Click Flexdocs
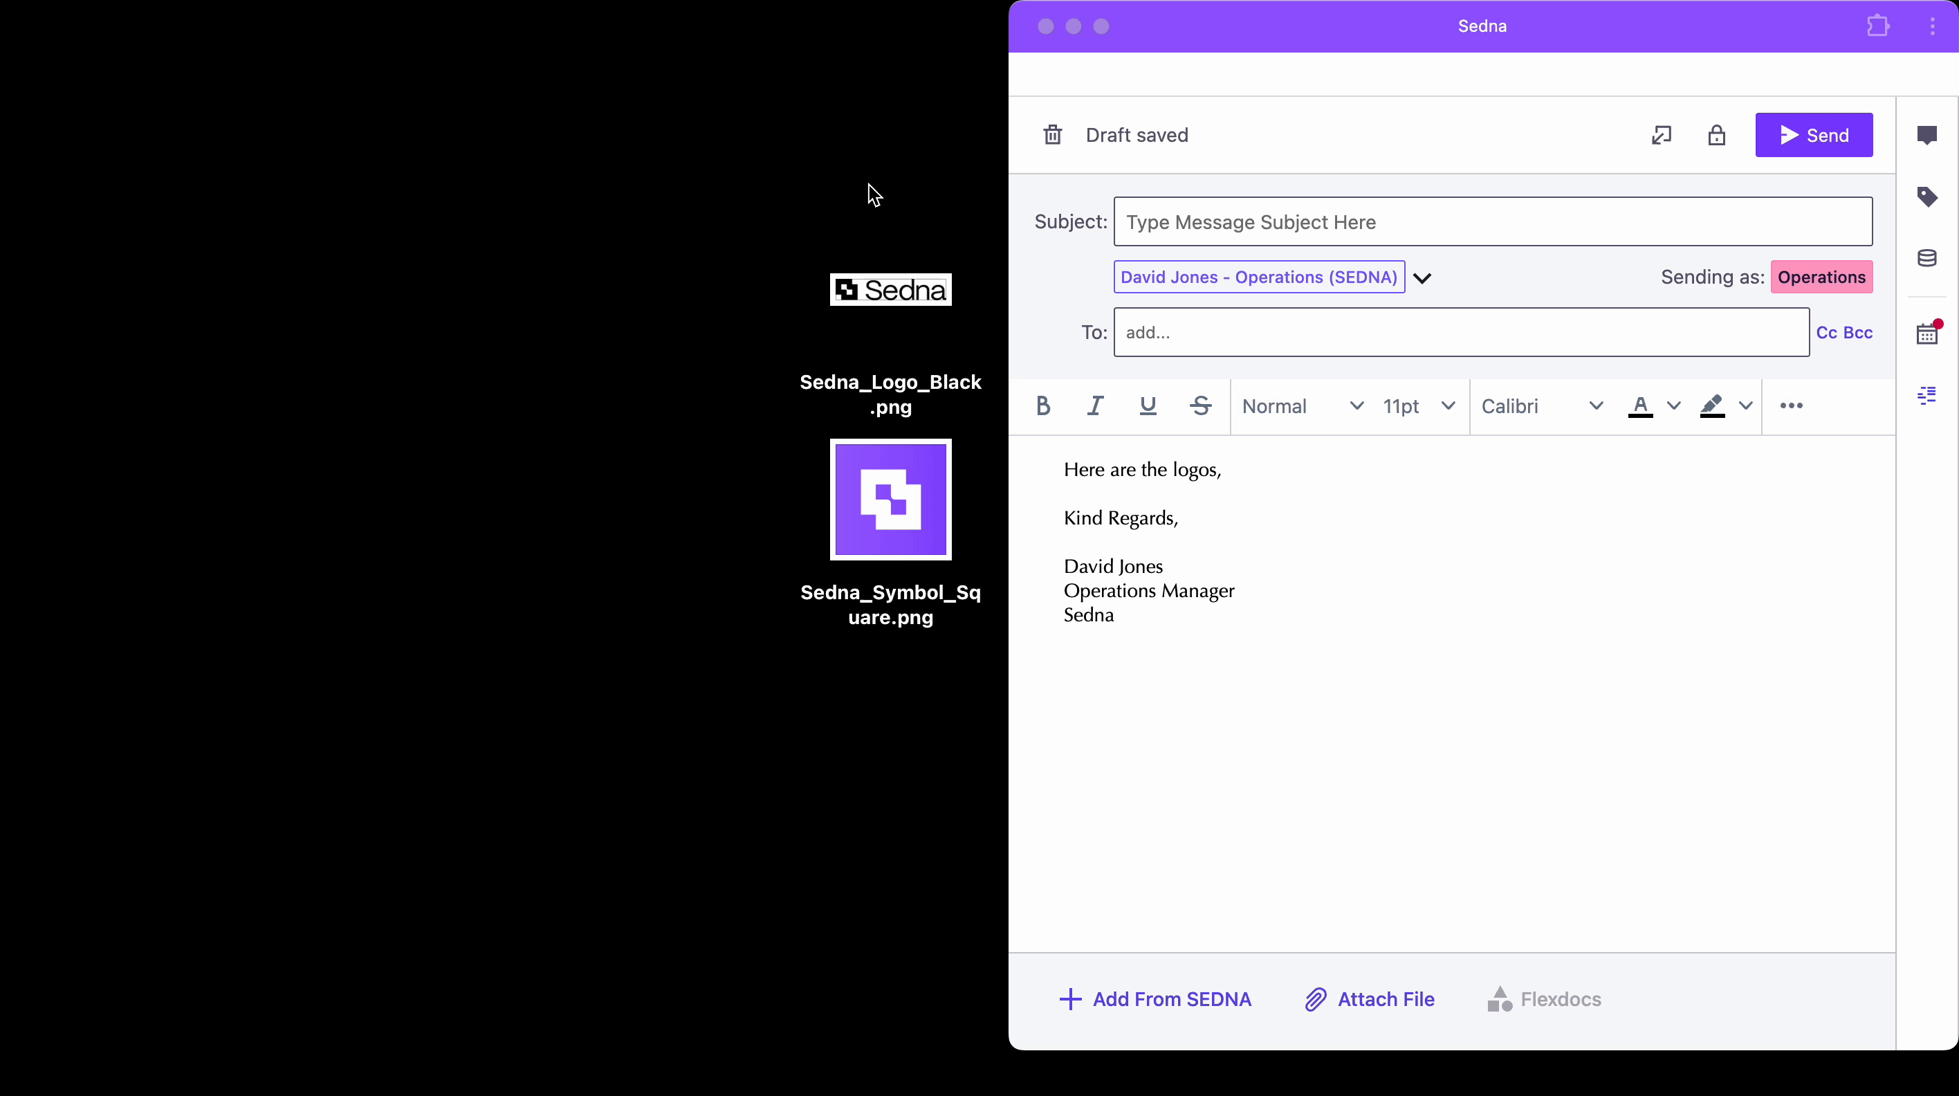The image size is (1959, 1096). click(x=1544, y=999)
